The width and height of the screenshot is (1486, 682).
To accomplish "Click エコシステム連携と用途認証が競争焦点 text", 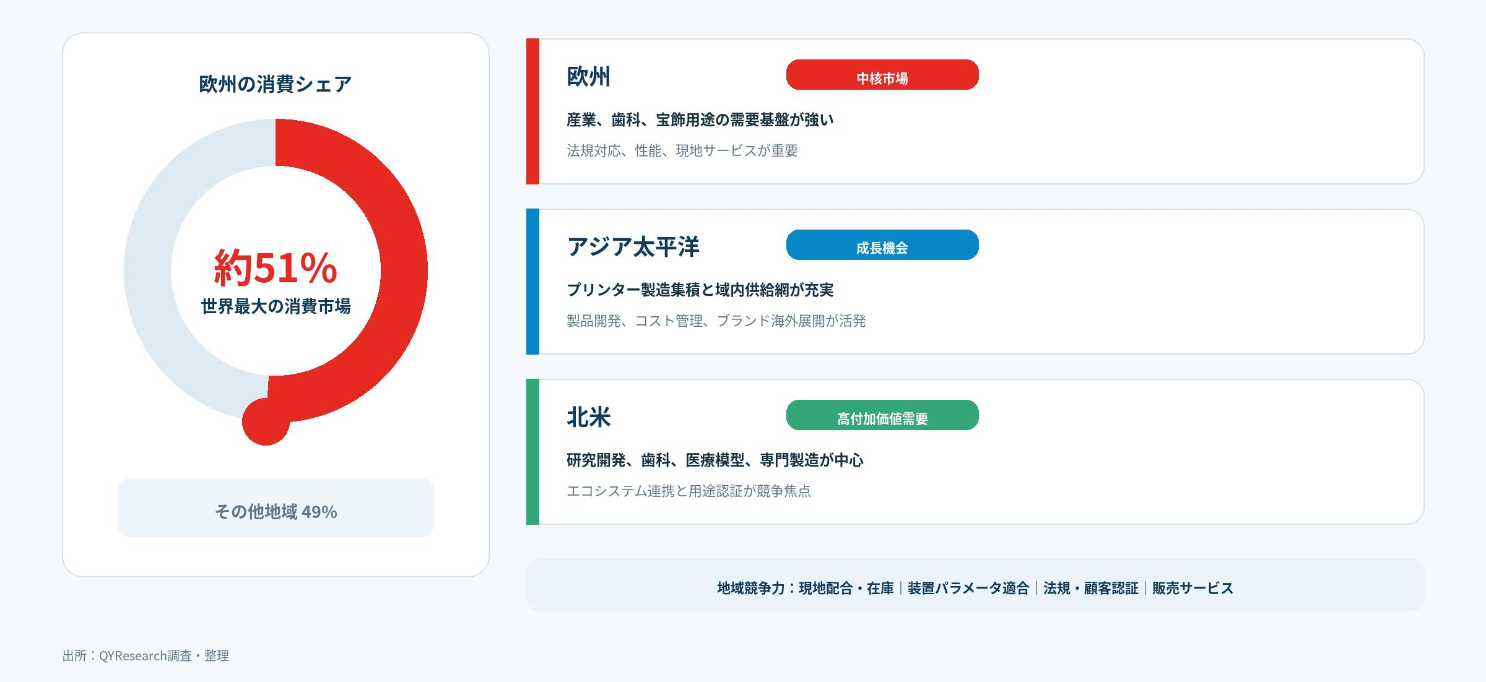I will [689, 491].
